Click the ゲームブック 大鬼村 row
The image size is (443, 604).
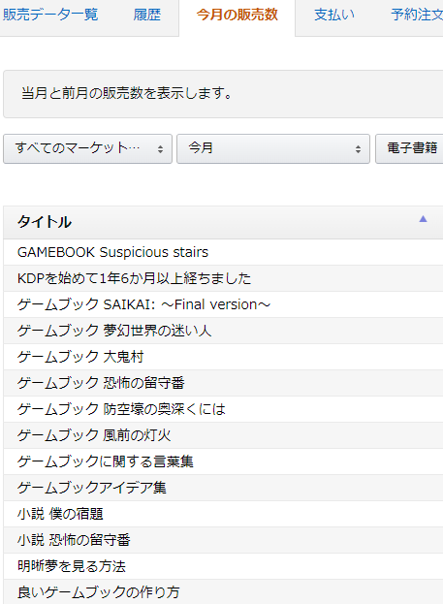[x=223, y=357]
